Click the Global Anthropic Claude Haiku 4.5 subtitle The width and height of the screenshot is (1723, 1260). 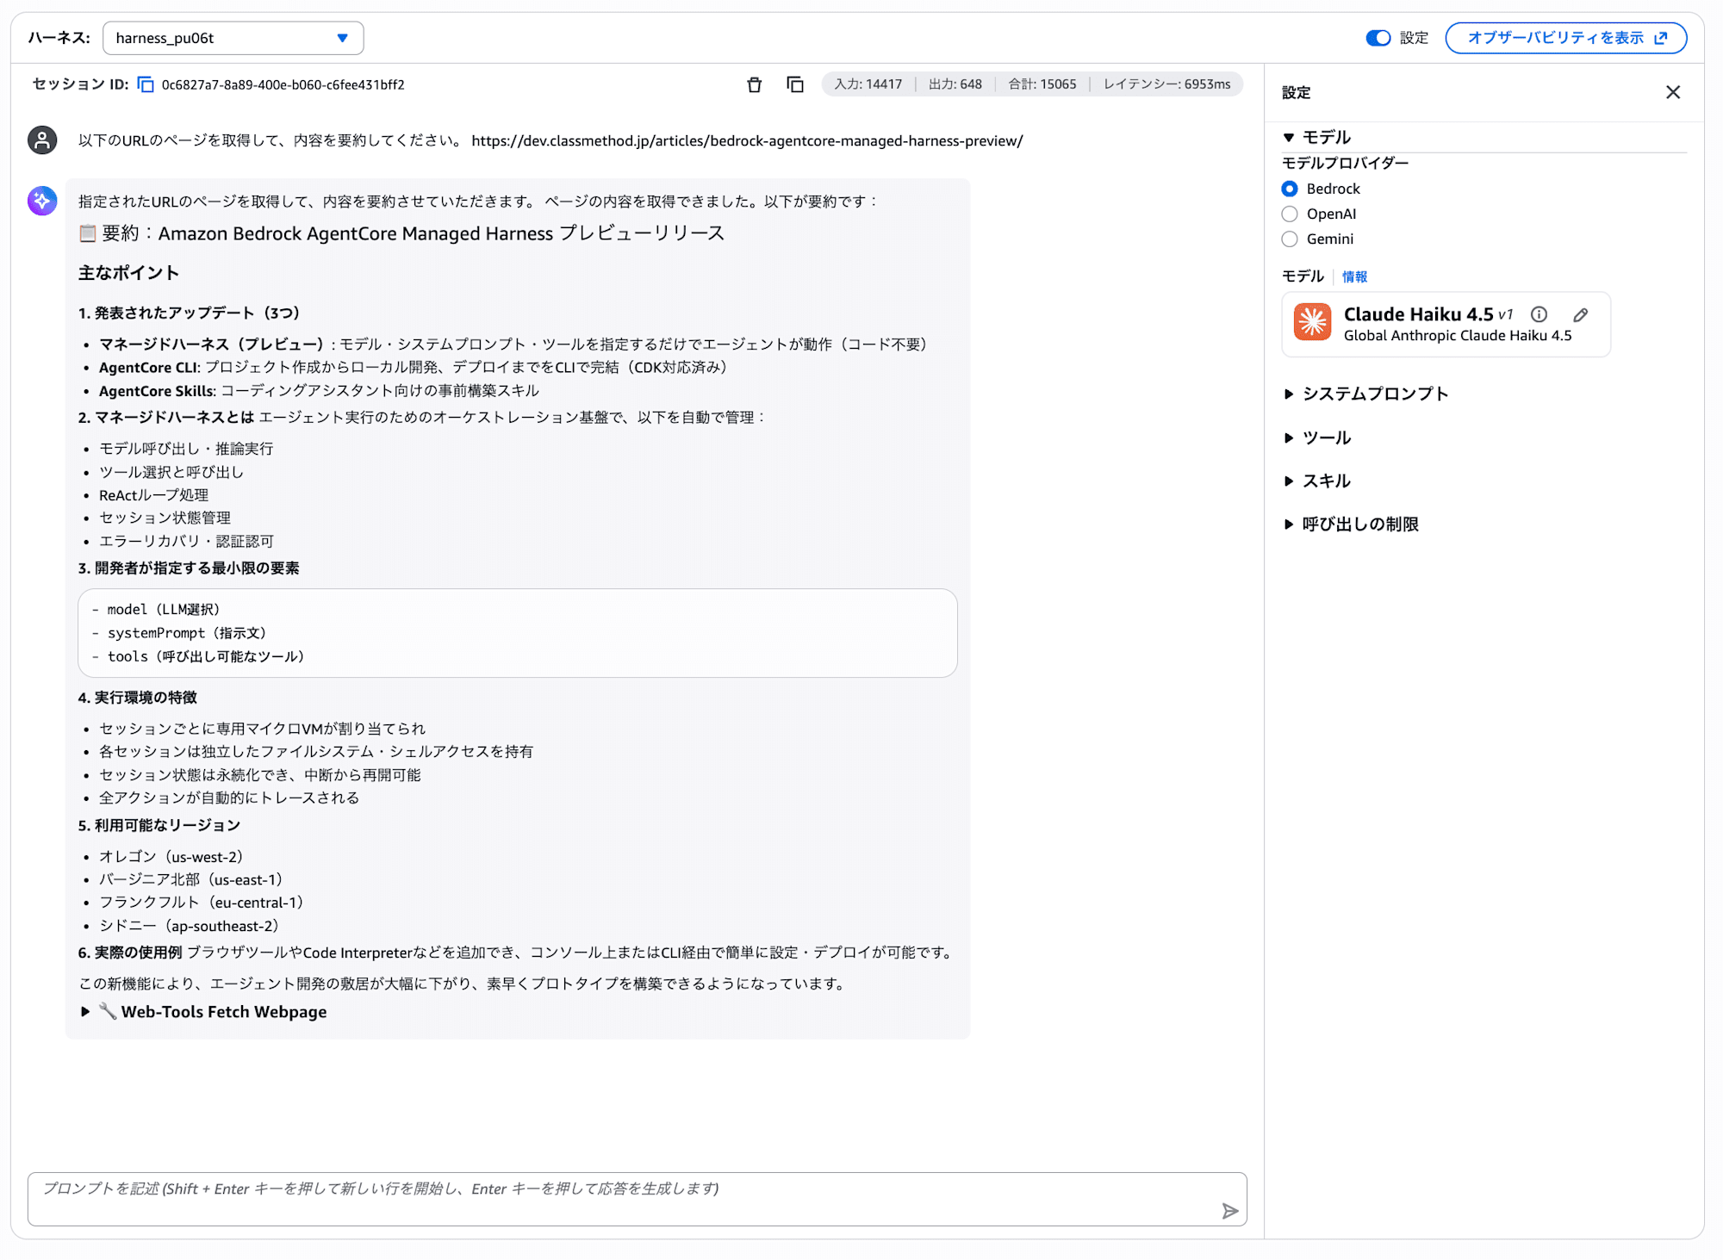1458,336
